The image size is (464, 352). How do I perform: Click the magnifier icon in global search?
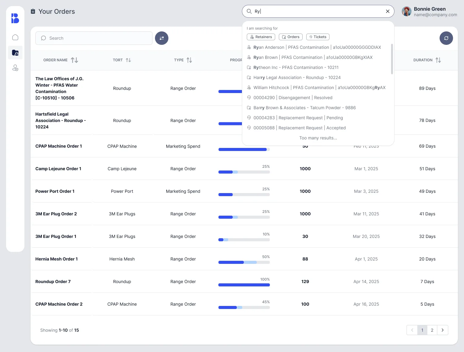tap(249, 11)
